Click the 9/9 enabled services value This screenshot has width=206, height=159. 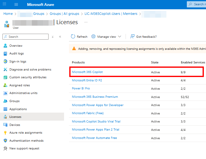[183, 72]
